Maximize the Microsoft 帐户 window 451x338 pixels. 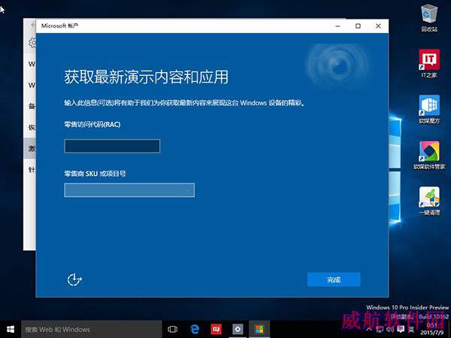[x=358, y=26]
